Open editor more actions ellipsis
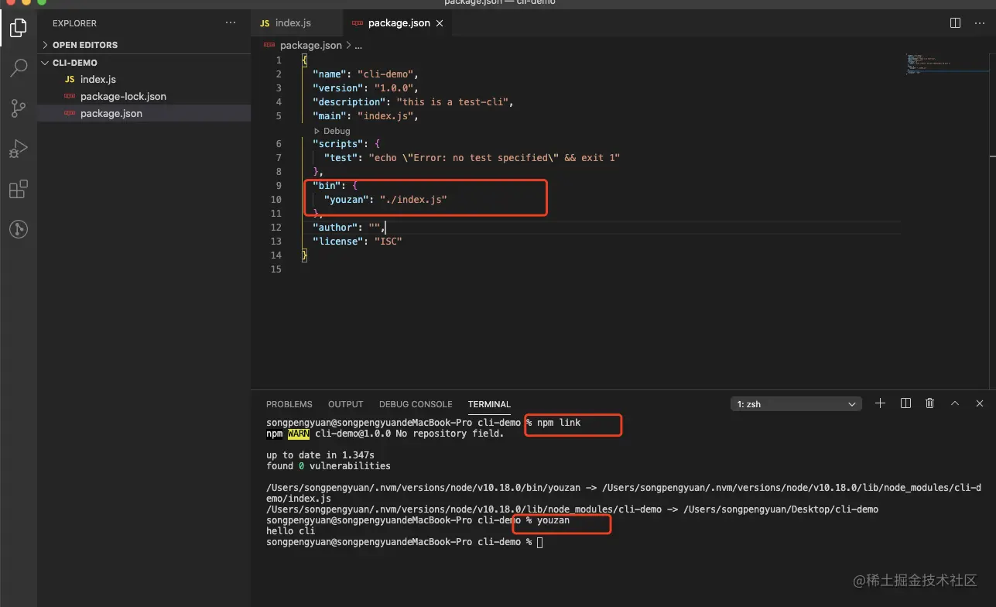The height and width of the screenshot is (607, 996). click(x=980, y=23)
